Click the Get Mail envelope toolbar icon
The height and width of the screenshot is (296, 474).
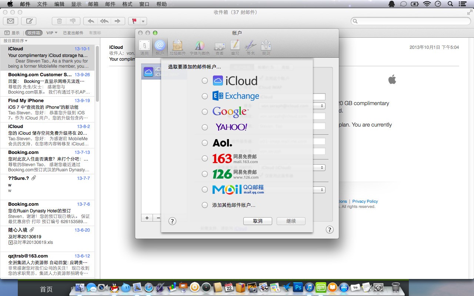coord(11,21)
